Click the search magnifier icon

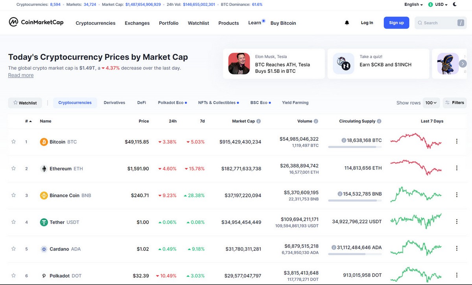pyautogui.click(x=420, y=23)
